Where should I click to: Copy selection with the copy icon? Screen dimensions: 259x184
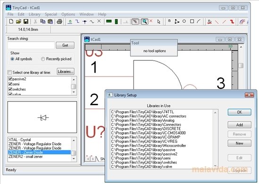(43, 22)
